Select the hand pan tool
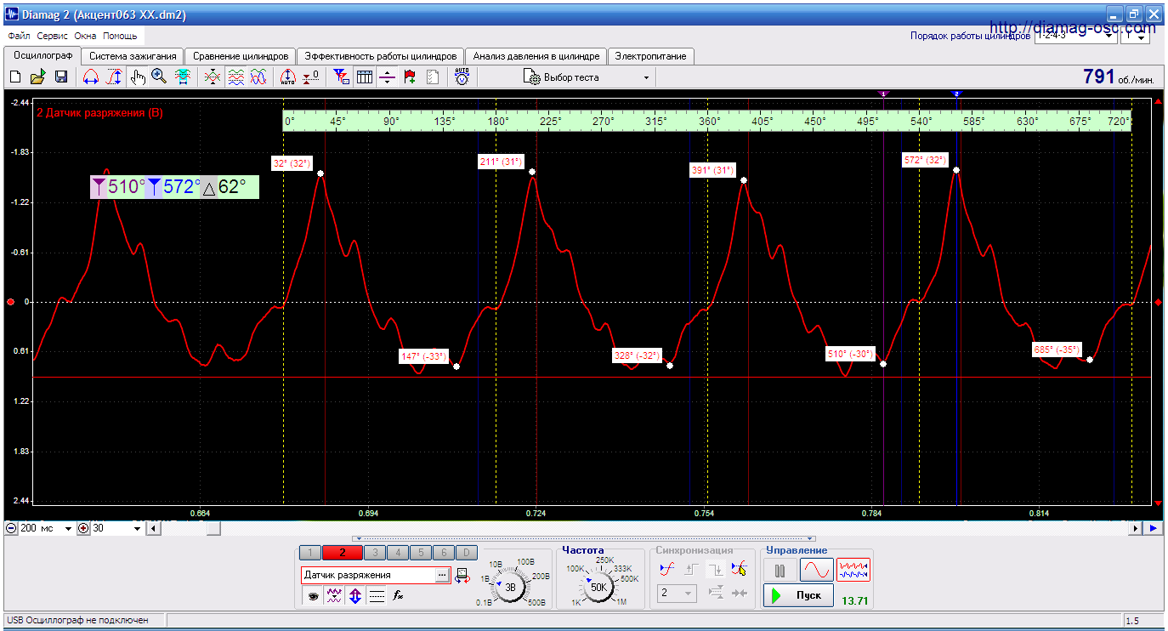Image resolution: width=1168 pixels, height=631 pixels. [x=138, y=77]
